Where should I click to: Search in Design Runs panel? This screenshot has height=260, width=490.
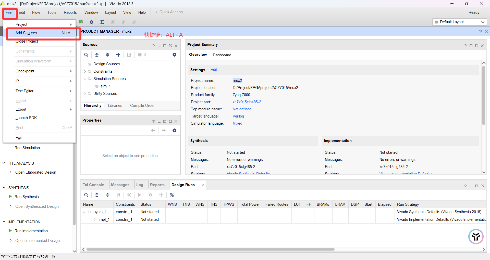coord(86,195)
